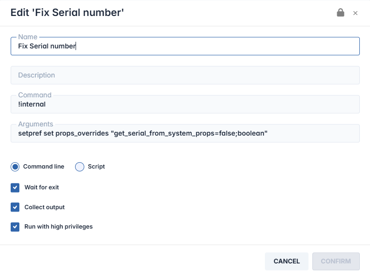Choose the Script radio button
This screenshot has width=370, height=277.
(80, 167)
